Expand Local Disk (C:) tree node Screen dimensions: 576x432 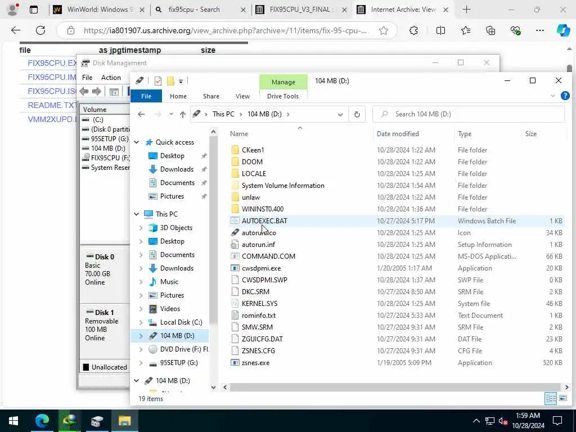(141, 322)
